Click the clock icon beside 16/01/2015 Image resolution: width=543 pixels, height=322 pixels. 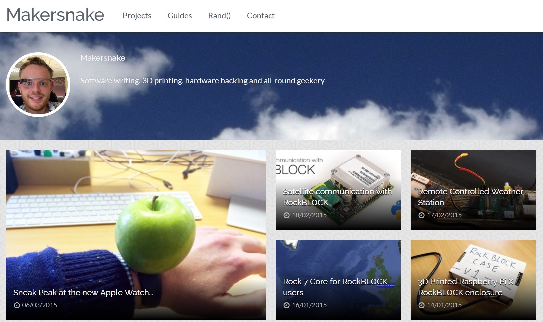coord(286,305)
